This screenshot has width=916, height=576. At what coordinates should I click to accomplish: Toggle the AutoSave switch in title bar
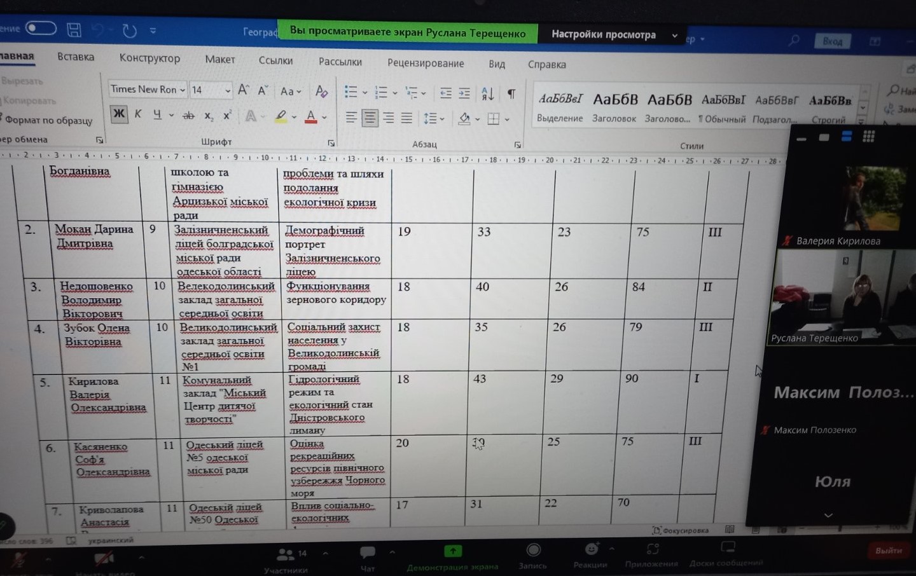pos(41,29)
